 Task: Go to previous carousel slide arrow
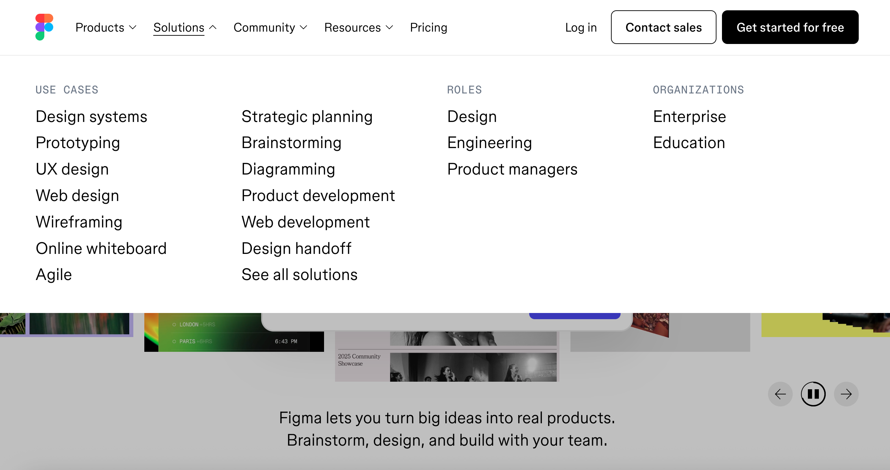pos(780,394)
